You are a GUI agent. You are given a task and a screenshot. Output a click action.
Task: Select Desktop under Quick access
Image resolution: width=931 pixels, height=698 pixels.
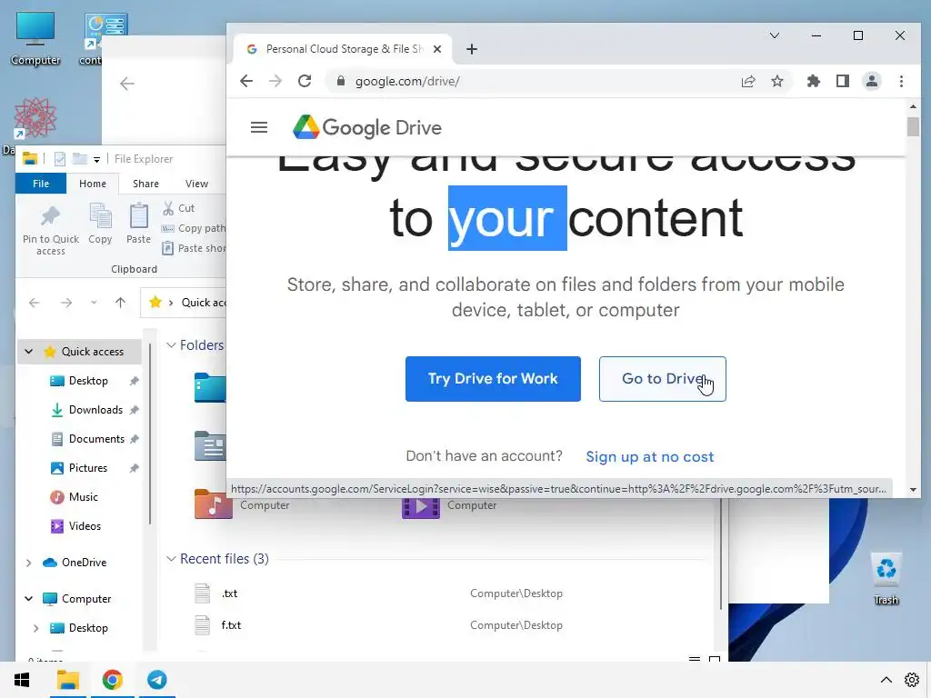[x=88, y=381]
